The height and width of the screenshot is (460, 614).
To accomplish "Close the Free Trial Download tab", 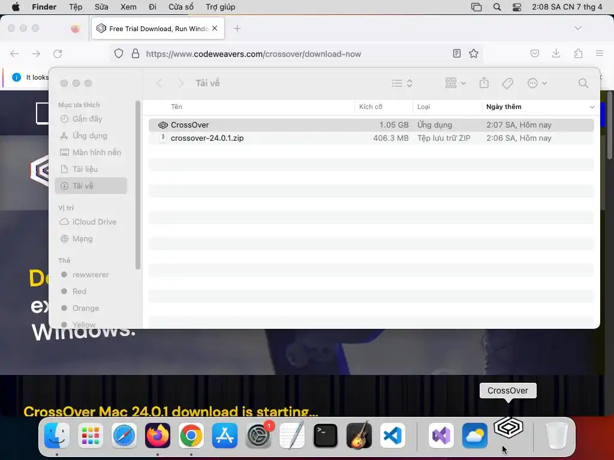I will click(215, 28).
